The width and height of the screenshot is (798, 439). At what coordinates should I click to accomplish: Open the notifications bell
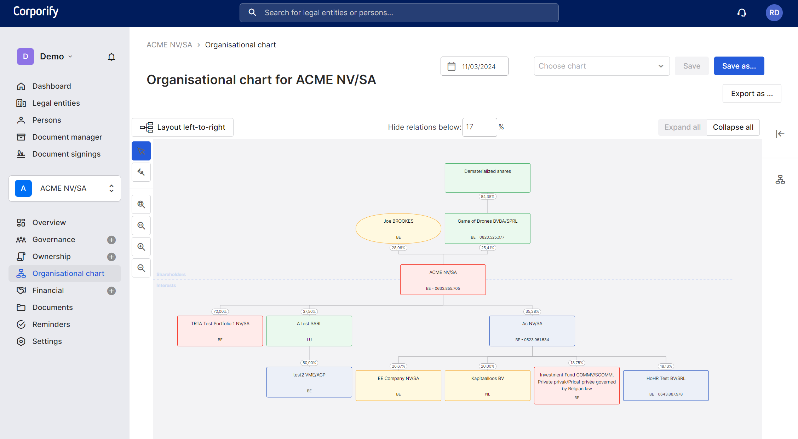(111, 57)
